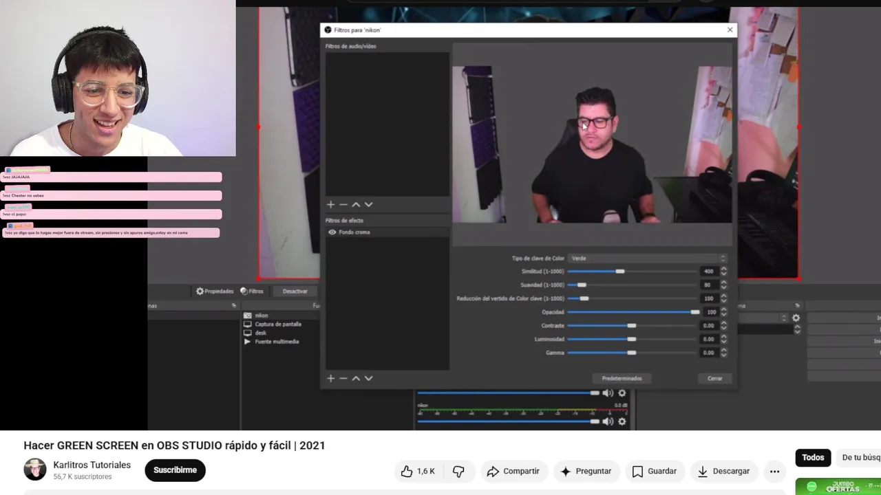Viewport: 881px width, 495px height.
Task: Click the Similitud value field showing 400
Action: (x=709, y=272)
